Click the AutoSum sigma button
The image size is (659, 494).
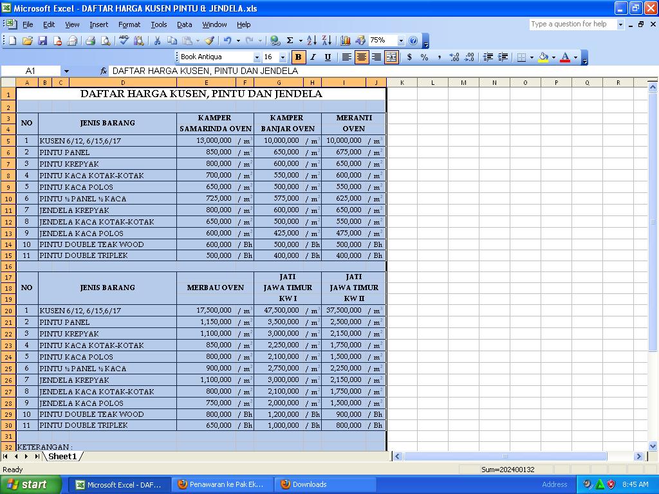(x=290, y=41)
